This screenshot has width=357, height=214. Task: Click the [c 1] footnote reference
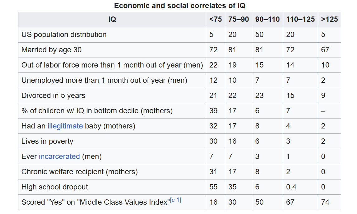click(x=175, y=201)
